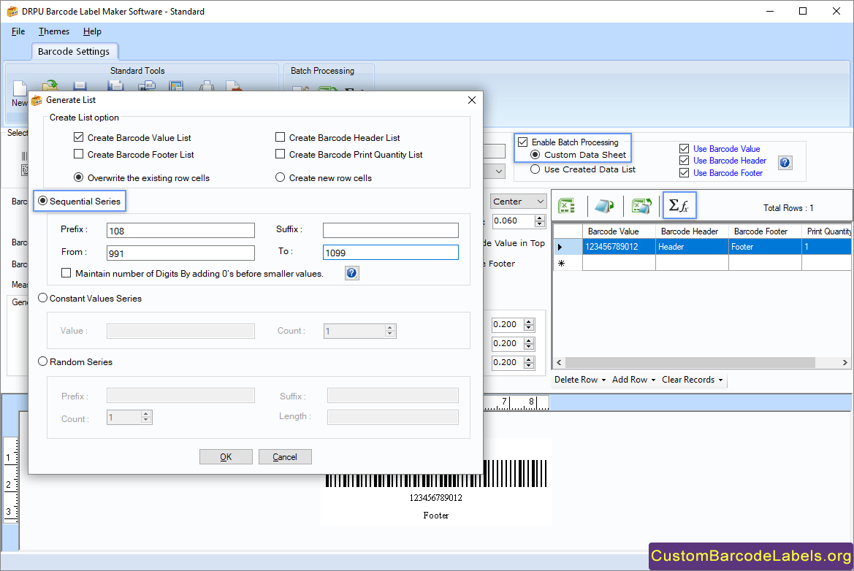Click the open folder icon in Standard Tools
The width and height of the screenshot is (854, 571).
pos(50,85)
